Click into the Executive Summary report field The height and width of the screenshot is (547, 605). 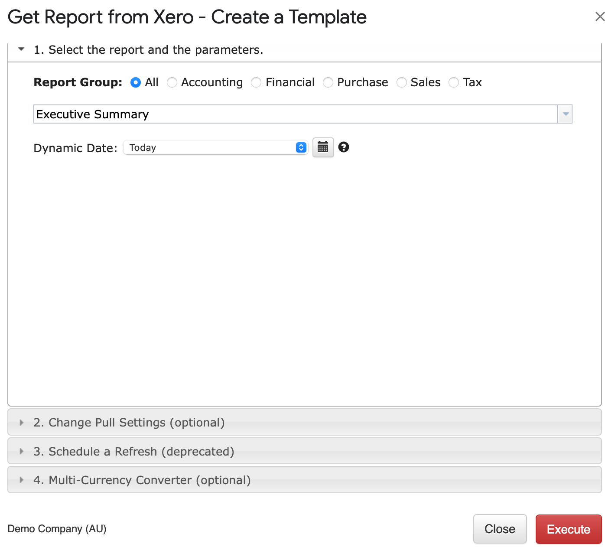pos(296,114)
